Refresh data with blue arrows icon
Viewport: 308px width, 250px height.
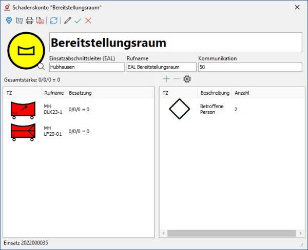point(53,20)
